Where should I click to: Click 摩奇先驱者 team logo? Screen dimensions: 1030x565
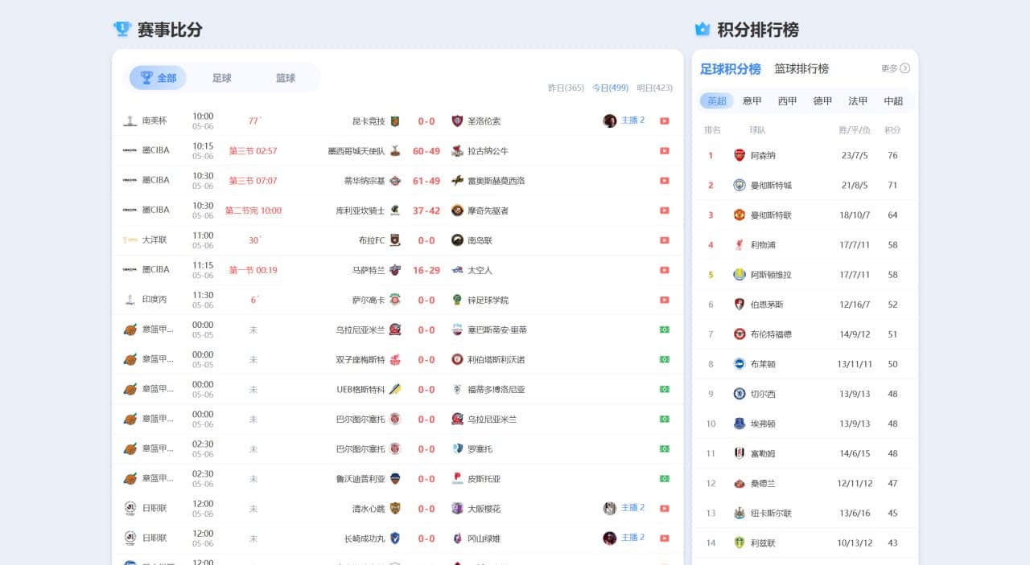point(457,211)
